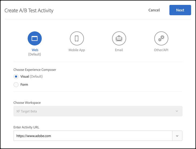
Task: Cancel the A/B test creation
Action: (x=154, y=10)
